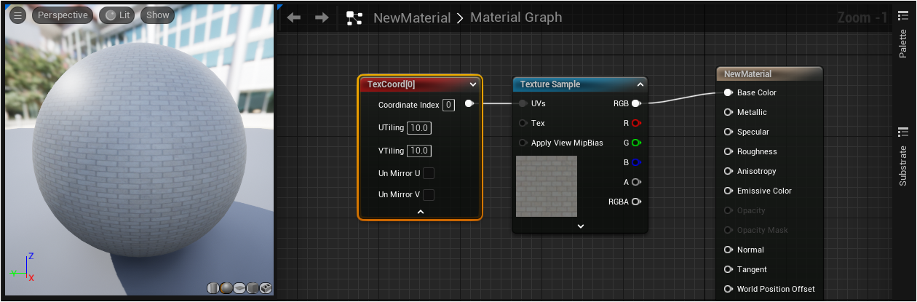Click the Lit view mode button
917x302 pixels.
coord(117,15)
